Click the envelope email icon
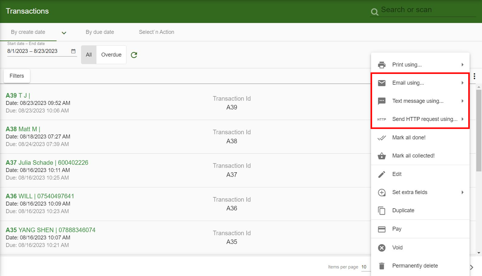 [382, 83]
